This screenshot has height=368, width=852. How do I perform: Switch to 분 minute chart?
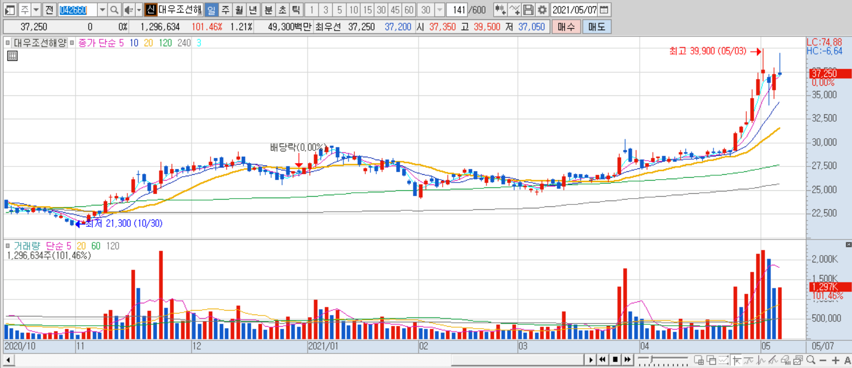click(268, 10)
